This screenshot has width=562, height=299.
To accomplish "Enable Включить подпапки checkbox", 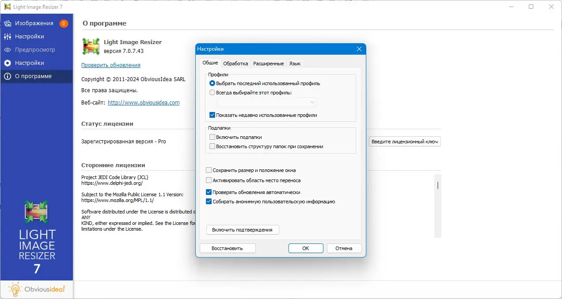I will (x=213, y=137).
